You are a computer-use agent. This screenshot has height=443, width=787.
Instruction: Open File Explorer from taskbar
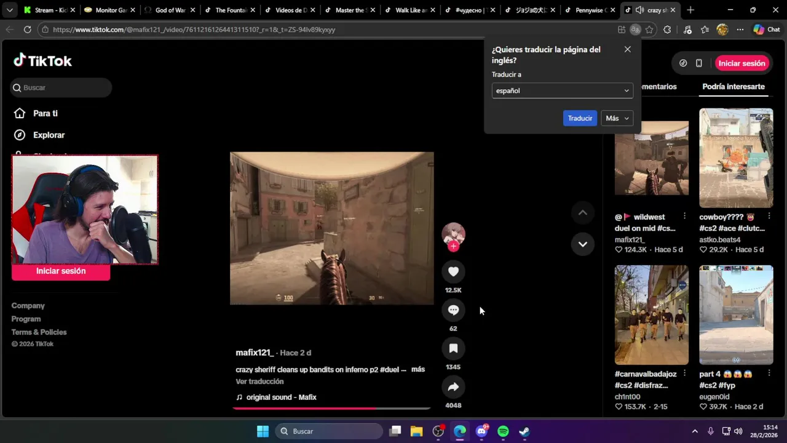416,431
